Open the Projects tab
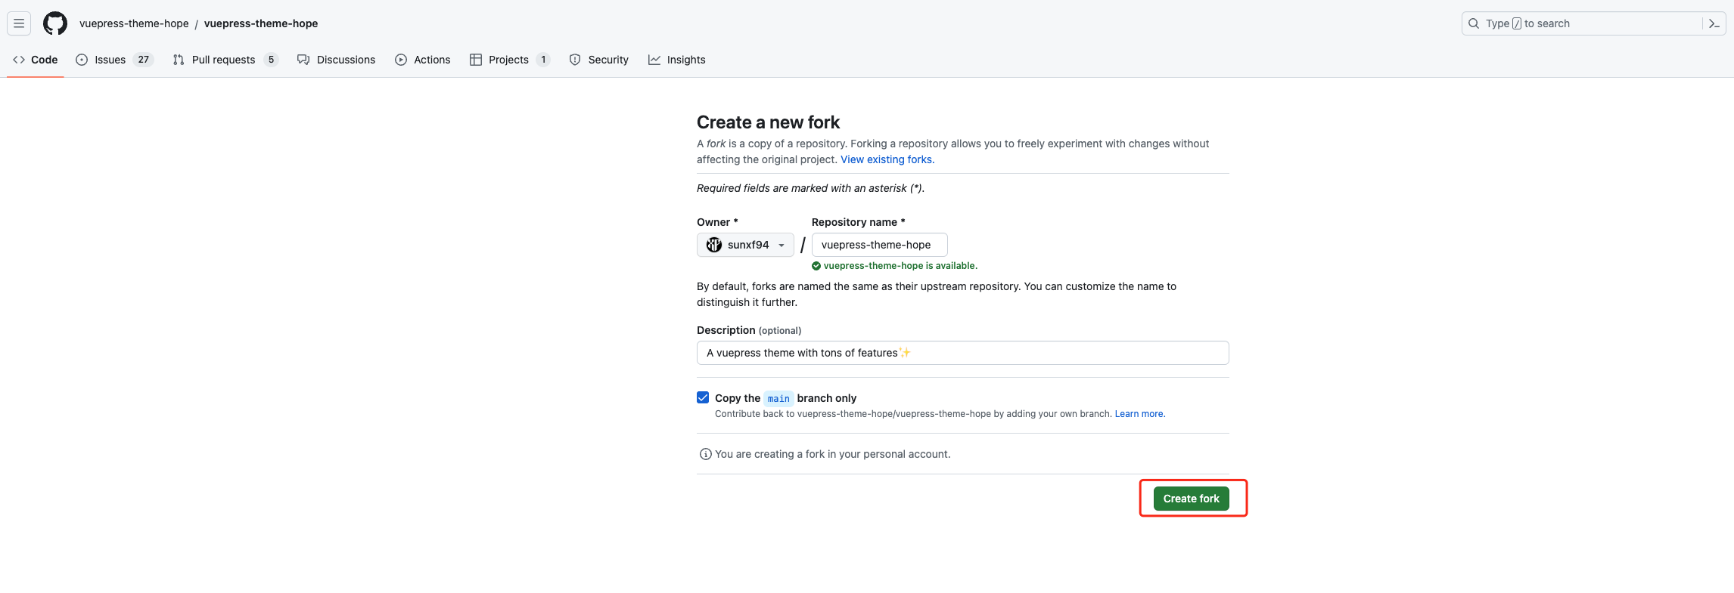 (x=510, y=60)
